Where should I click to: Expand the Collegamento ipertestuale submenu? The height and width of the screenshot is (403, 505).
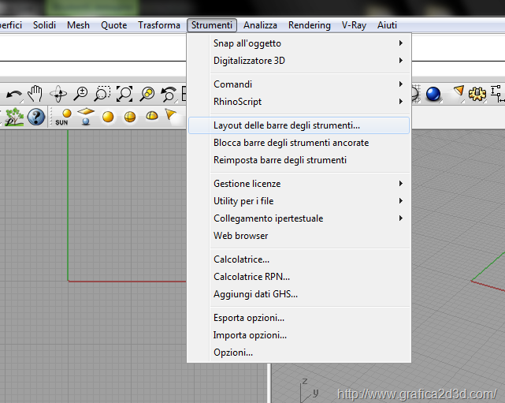coord(299,218)
